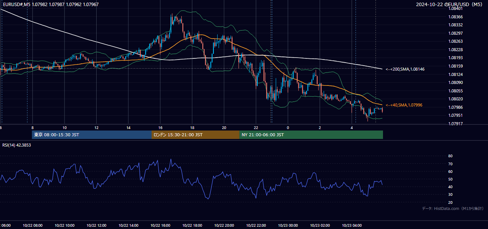Click hour tick 0 under price chart
This screenshot has height=229, width=488.
coord(288,127)
